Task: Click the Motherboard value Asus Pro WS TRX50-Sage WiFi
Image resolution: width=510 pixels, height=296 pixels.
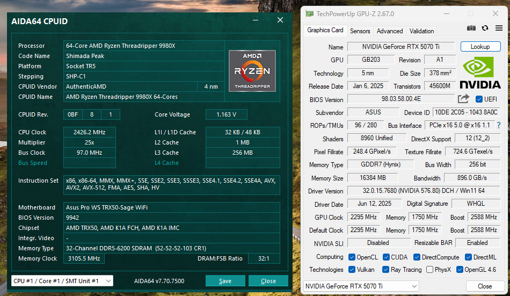Action: click(x=171, y=207)
